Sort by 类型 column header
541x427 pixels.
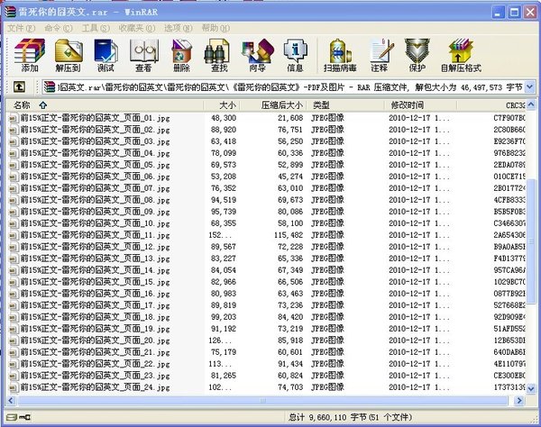tap(345, 105)
